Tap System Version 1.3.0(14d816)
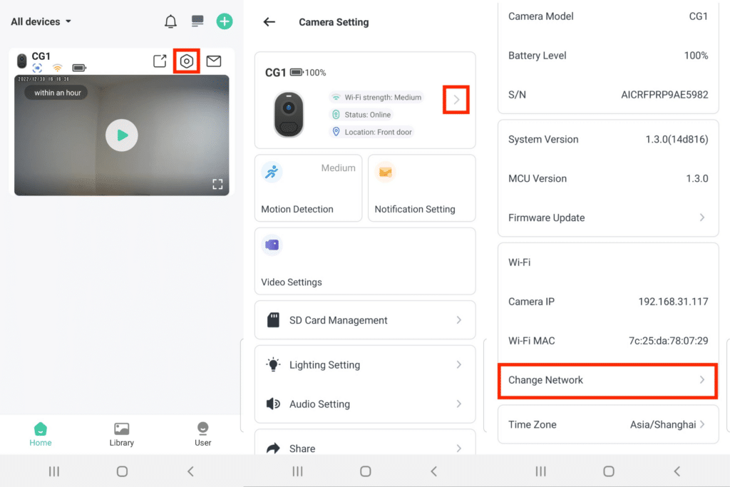This screenshot has width=730, height=487. point(608,139)
